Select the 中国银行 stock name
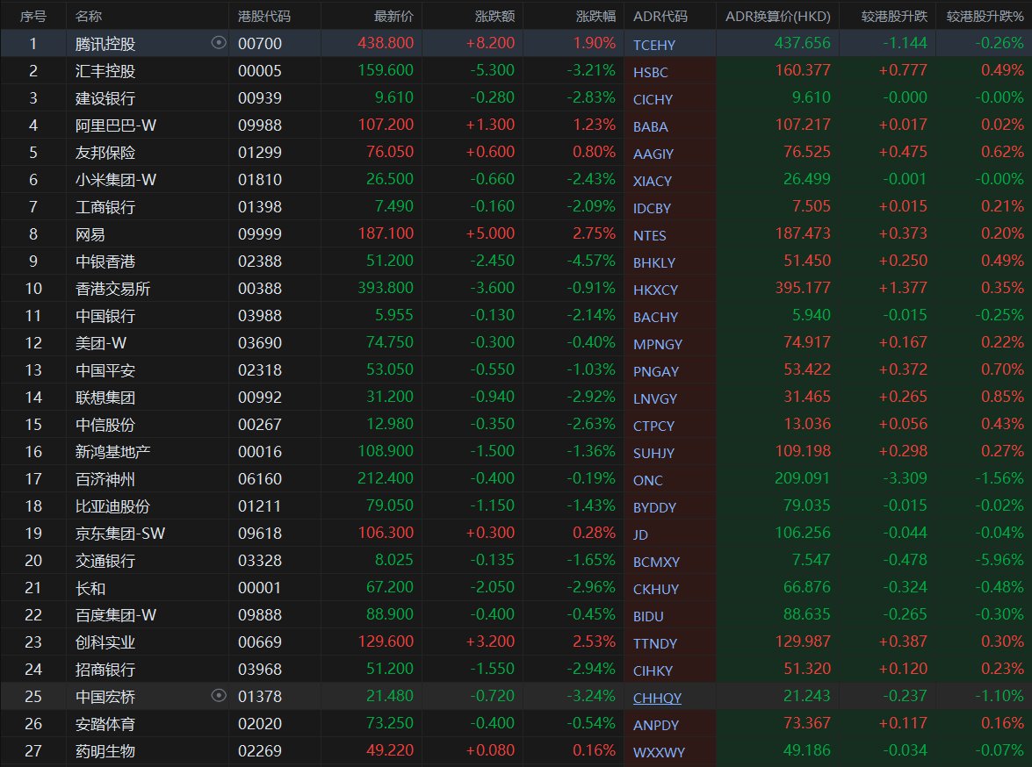This screenshot has width=1032, height=767. coord(105,316)
